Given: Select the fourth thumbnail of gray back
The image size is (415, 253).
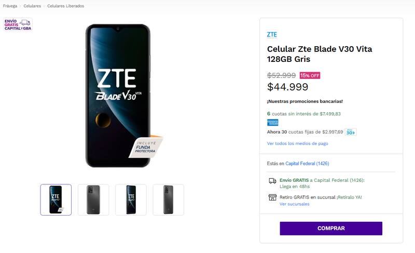Looking at the screenshot, I should point(168,199).
